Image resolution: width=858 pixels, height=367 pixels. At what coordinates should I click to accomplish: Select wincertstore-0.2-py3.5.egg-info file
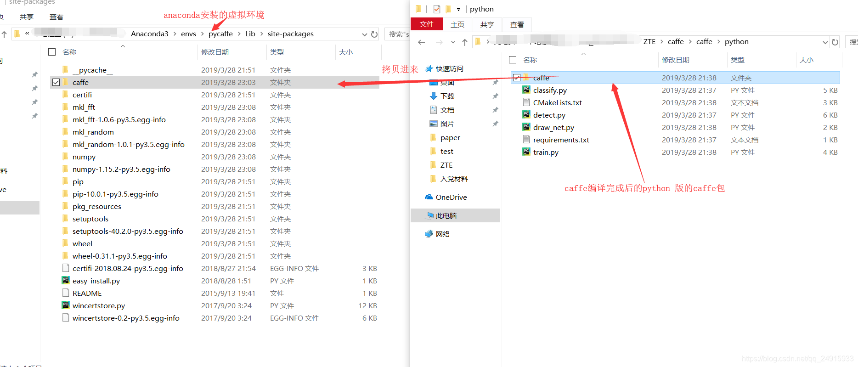click(x=126, y=318)
